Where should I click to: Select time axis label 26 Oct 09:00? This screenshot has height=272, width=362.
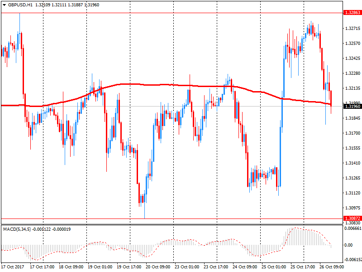[332, 267]
